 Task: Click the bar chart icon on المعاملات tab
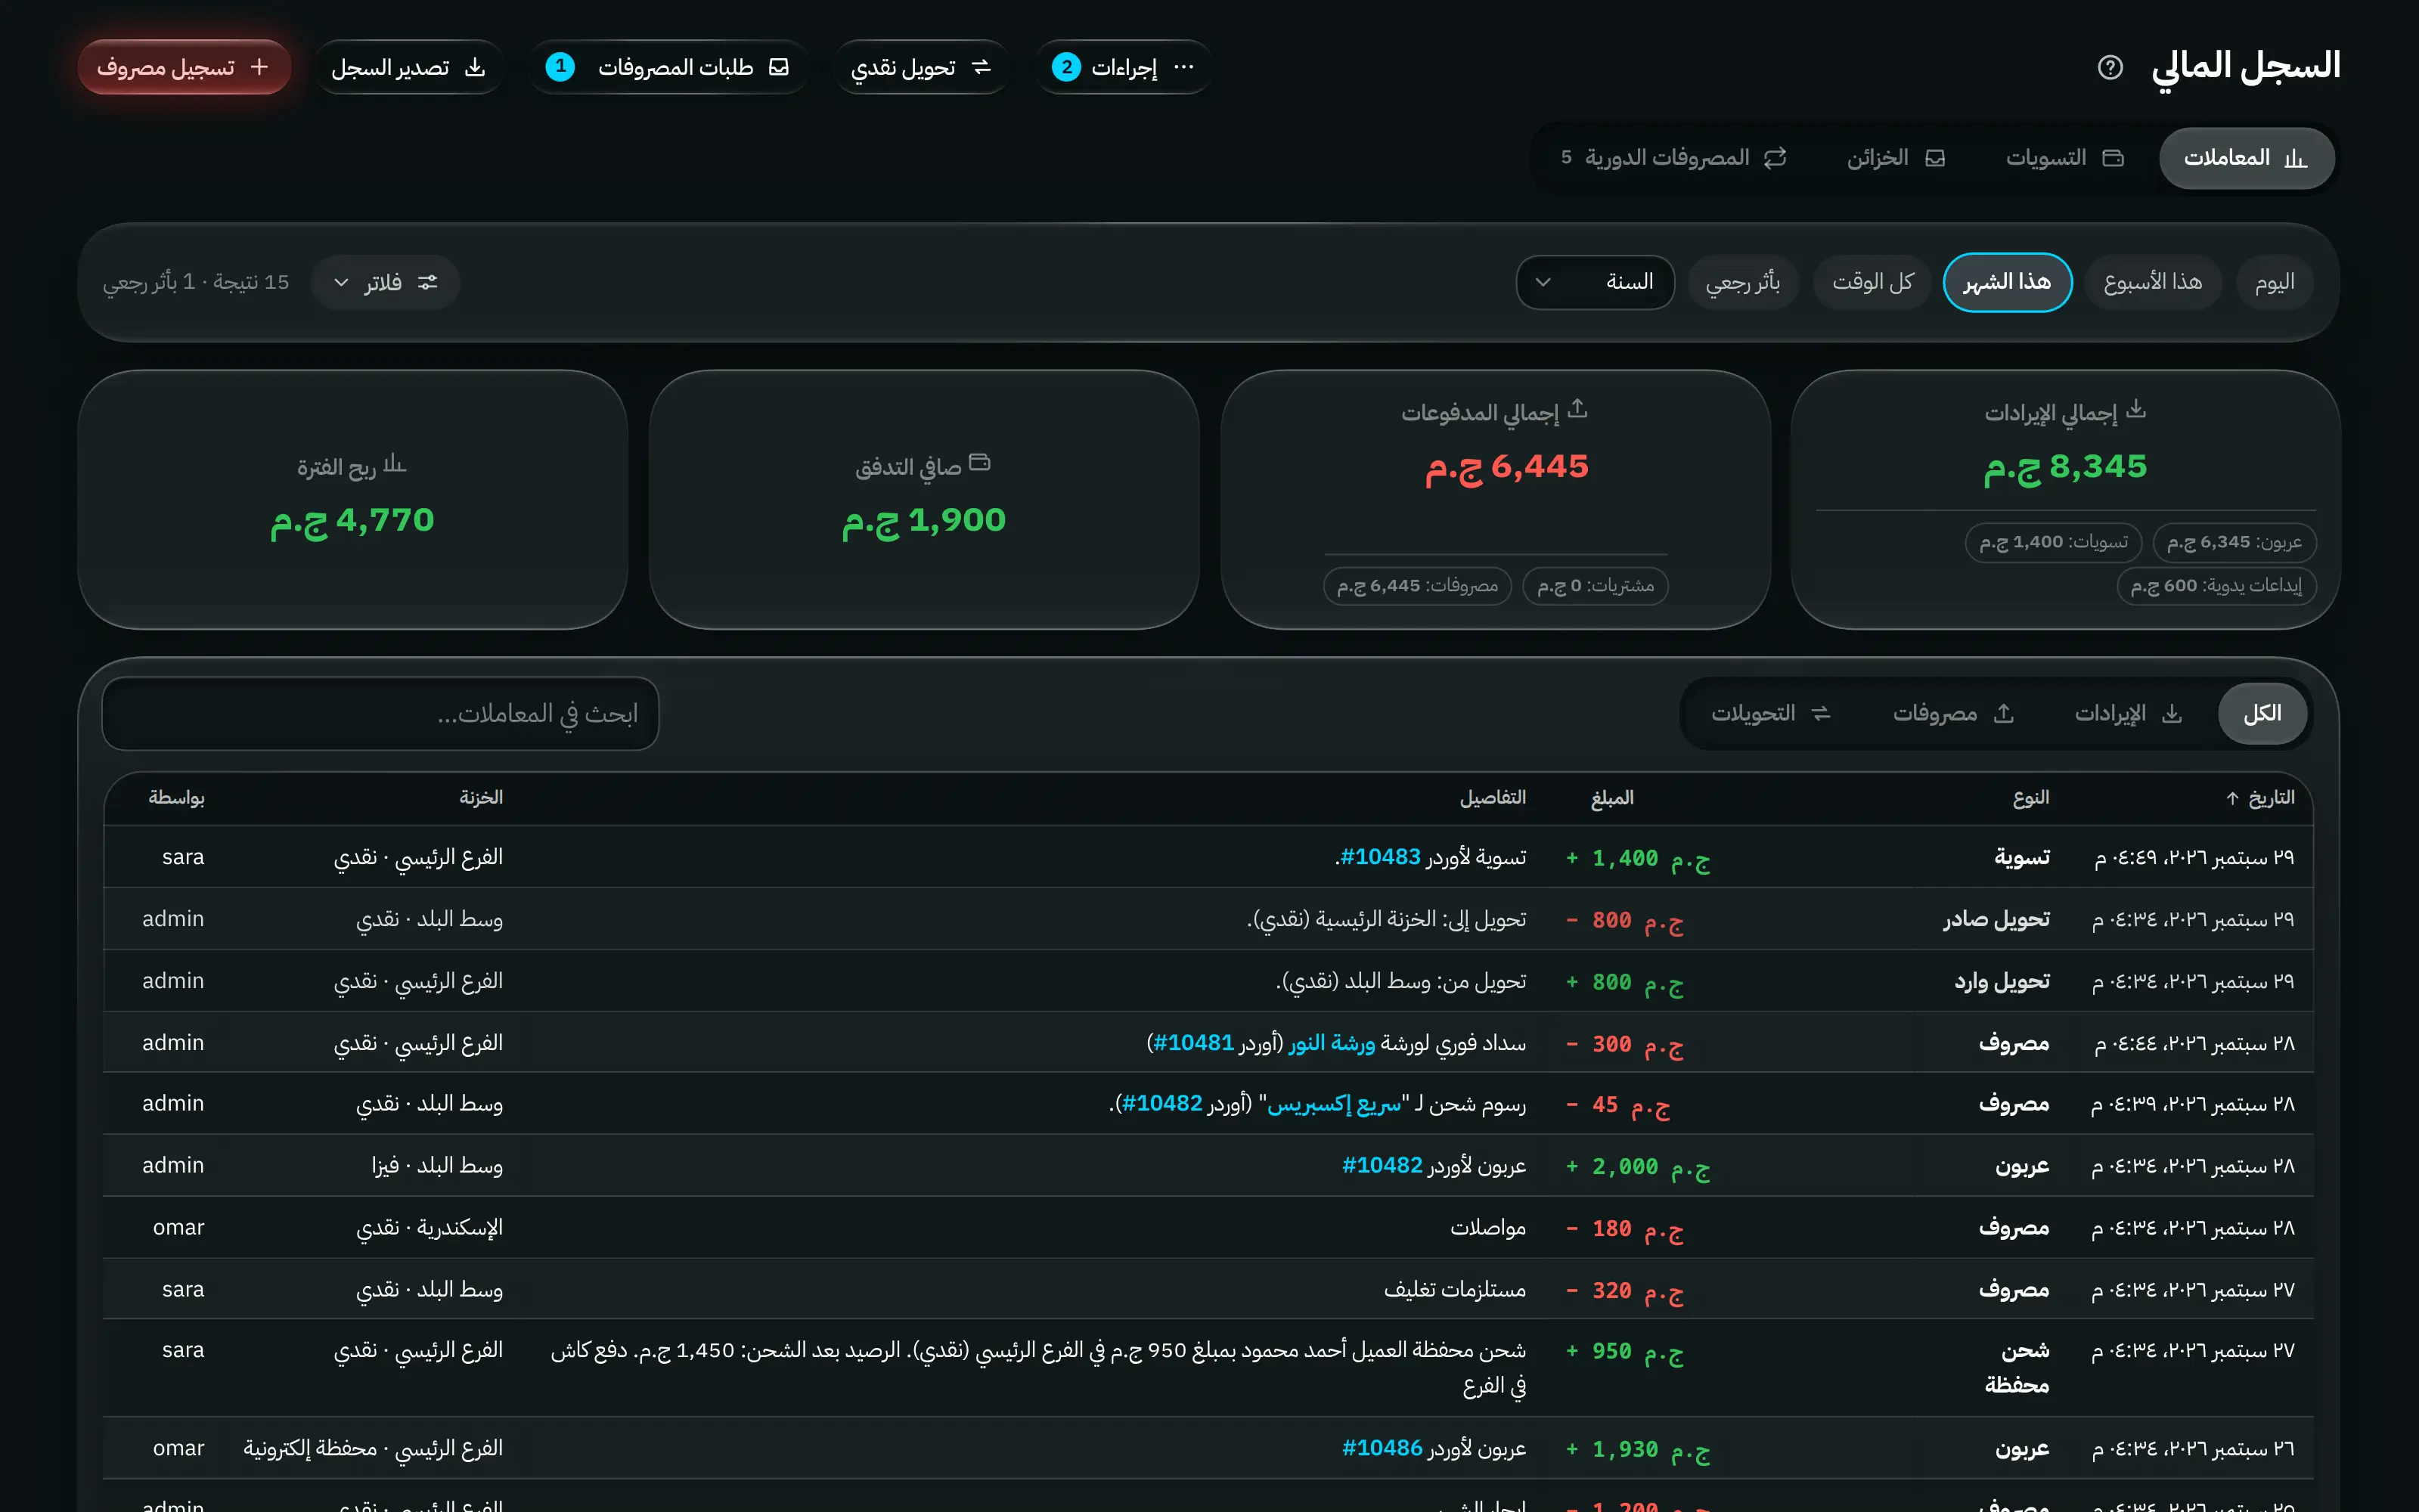pyautogui.click(x=2296, y=158)
